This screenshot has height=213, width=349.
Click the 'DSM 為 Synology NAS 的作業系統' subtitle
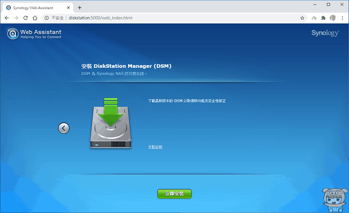pos(114,73)
